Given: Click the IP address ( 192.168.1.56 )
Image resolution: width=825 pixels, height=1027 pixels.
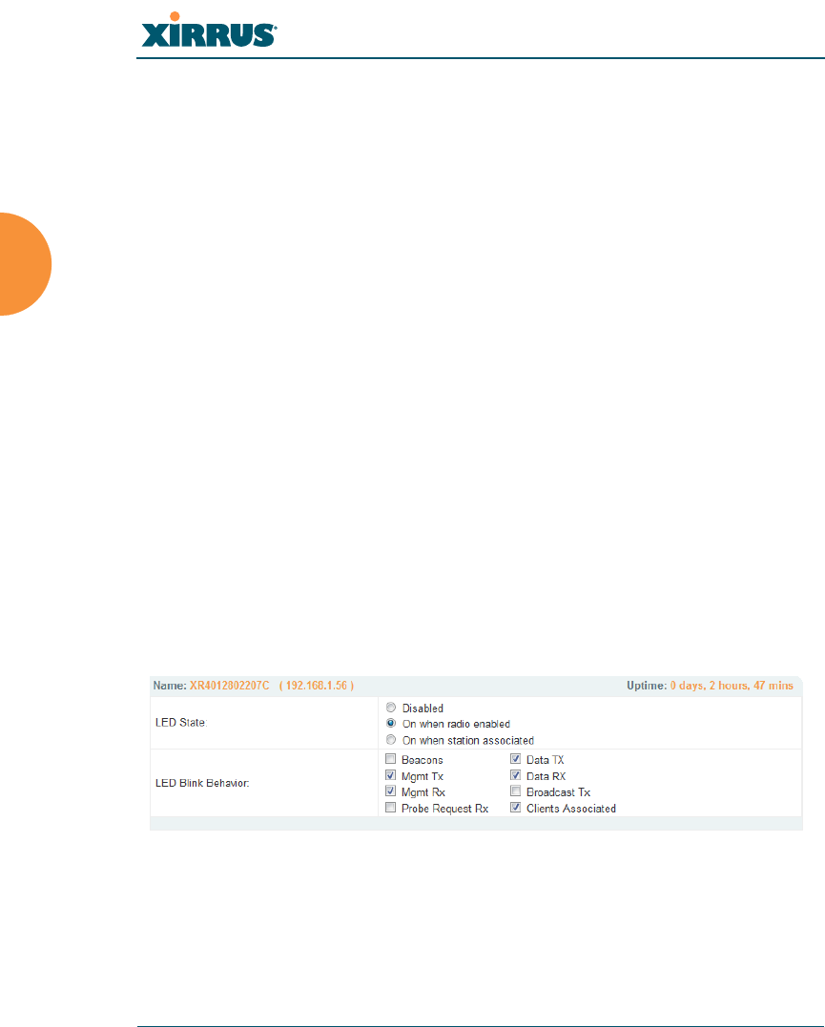Looking at the screenshot, I should pos(317,685).
